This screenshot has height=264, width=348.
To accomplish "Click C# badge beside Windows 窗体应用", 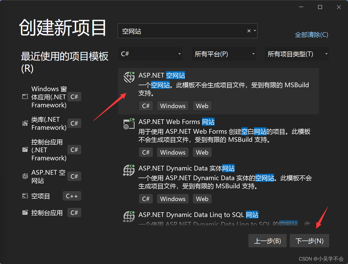I will 74,97.
